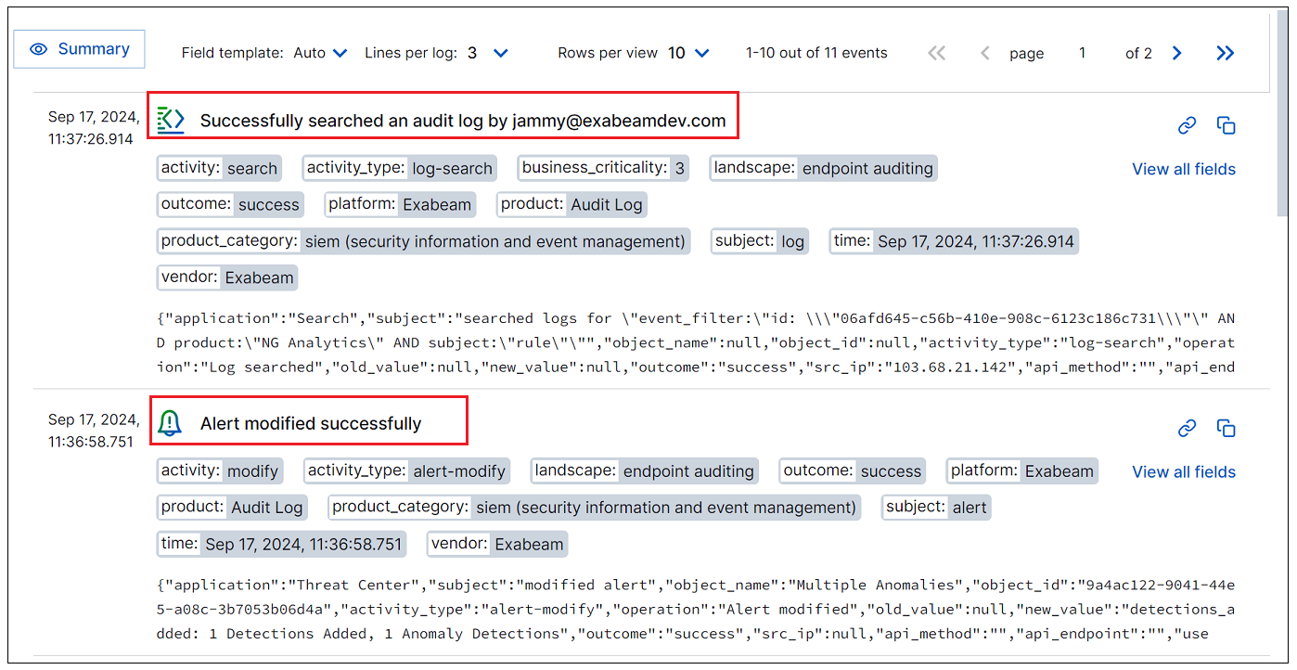Open the 'Alert modified successfully' event title
Image resolution: width=1297 pixels, height=670 pixels.
coord(311,423)
